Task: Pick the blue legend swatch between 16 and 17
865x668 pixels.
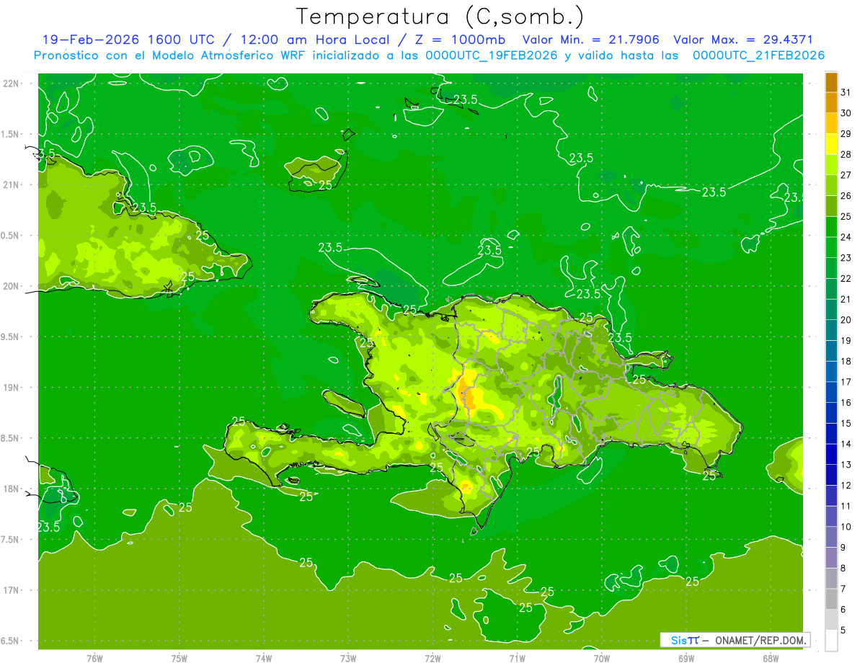Action: point(831,392)
